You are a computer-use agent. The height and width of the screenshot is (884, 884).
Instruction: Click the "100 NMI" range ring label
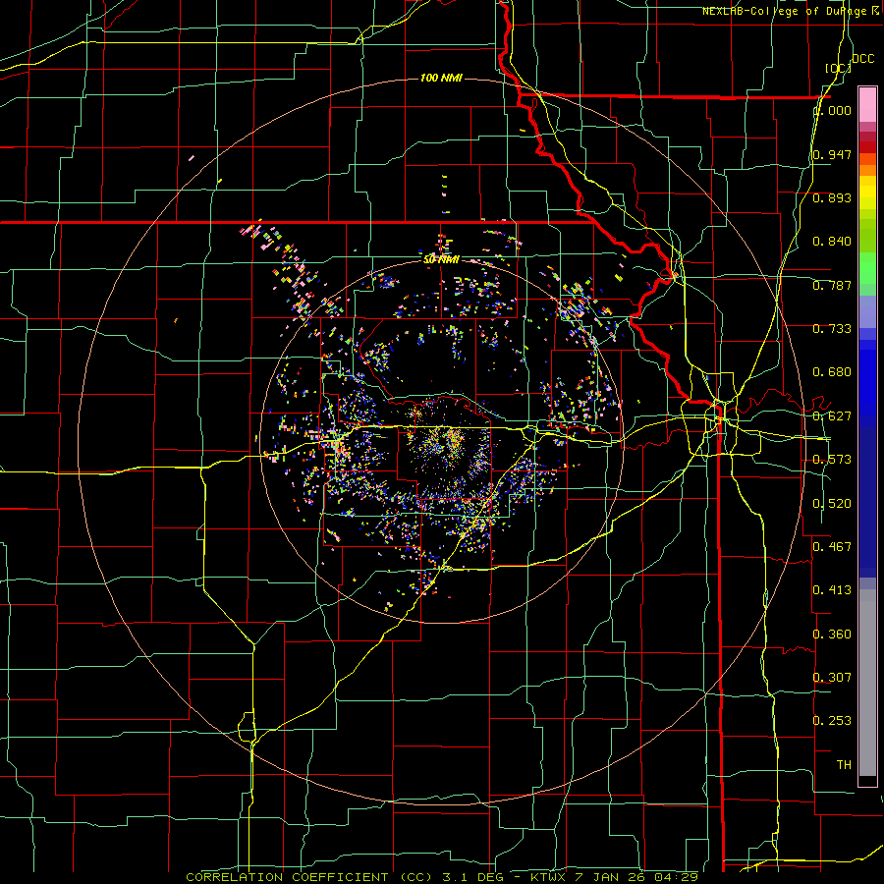point(441,78)
